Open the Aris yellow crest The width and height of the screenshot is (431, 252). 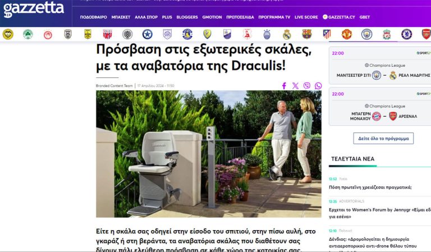tap(88, 34)
